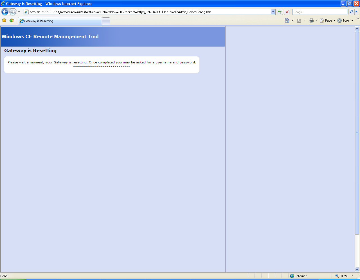Expand the address bar history dropdown
The image size is (360, 280).
tap(273, 12)
